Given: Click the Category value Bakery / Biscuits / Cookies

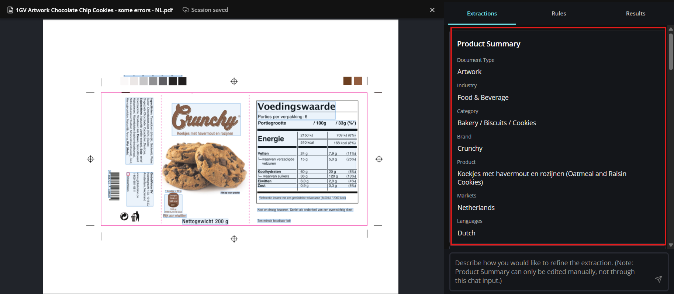Looking at the screenshot, I should [497, 123].
